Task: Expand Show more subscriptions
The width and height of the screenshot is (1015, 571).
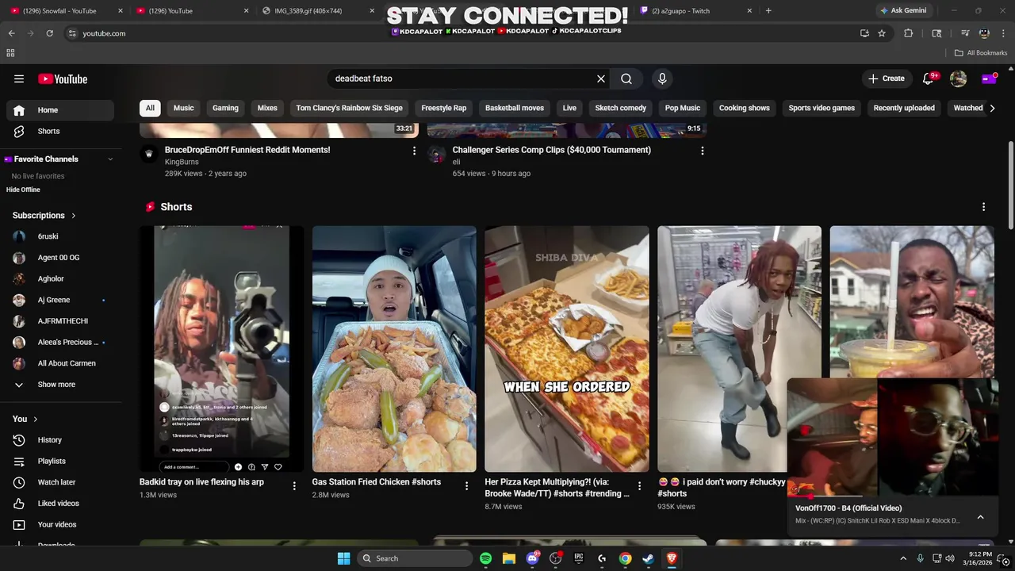Action: pyautogui.click(x=59, y=385)
